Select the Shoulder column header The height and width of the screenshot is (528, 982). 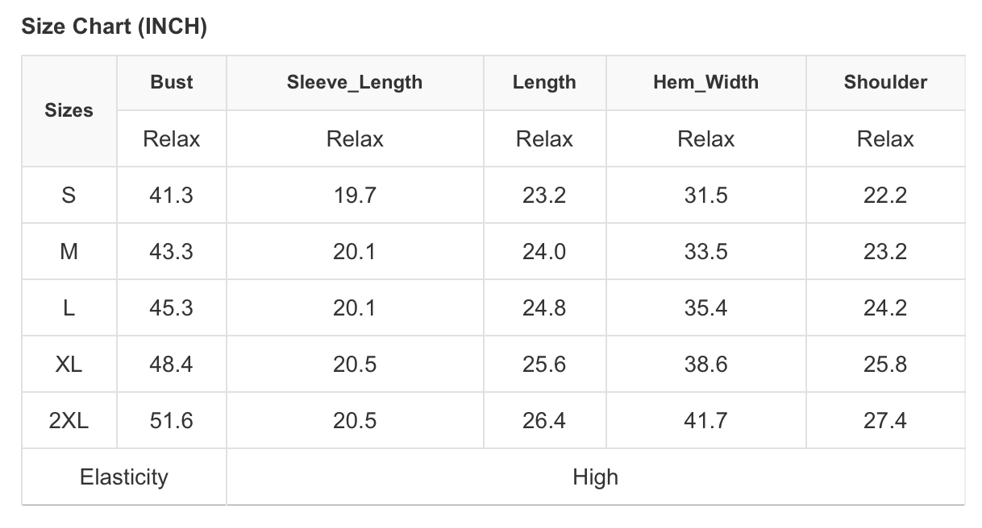pos(884,82)
